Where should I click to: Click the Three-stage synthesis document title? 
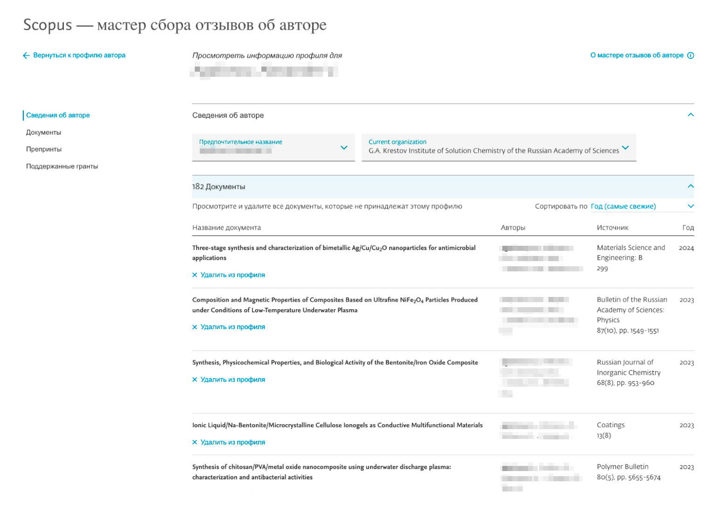click(x=334, y=253)
